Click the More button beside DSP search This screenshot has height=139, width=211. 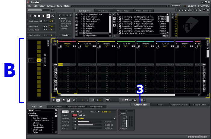point(31,110)
